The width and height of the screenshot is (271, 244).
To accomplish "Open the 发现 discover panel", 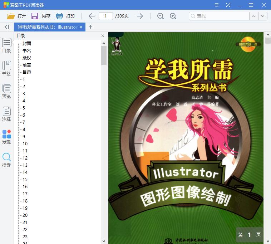I will click(x=6, y=137).
